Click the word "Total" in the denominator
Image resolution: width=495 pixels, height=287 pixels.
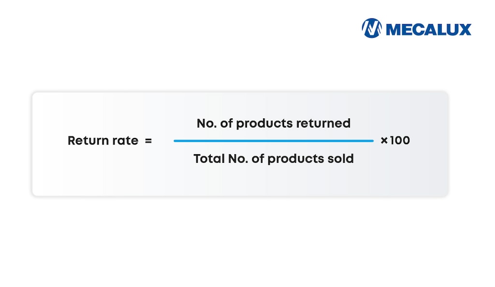coord(209,158)
